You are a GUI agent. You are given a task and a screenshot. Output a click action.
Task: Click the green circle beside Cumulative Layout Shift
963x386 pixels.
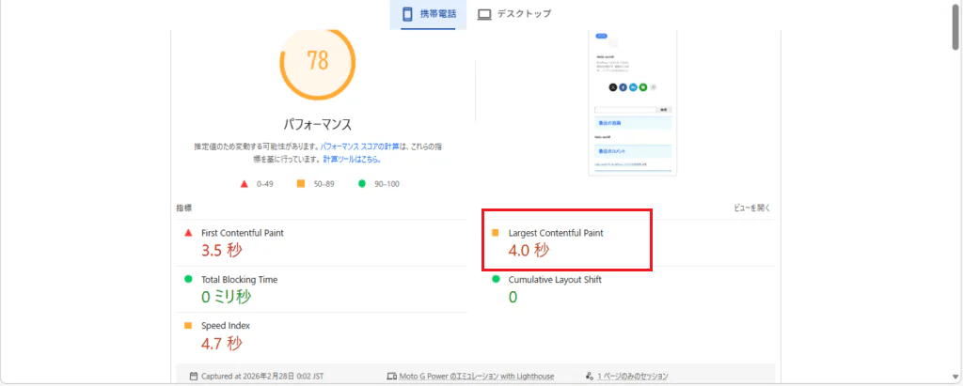point(496,279)
